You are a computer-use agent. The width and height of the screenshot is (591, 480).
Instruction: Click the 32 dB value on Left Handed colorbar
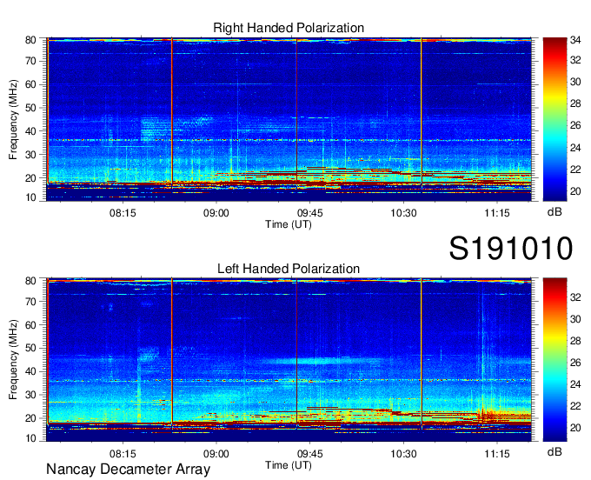[575, 297]
